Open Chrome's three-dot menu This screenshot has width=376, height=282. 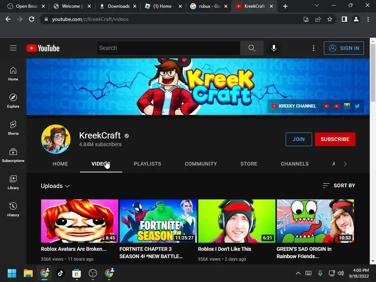(368, 19)
